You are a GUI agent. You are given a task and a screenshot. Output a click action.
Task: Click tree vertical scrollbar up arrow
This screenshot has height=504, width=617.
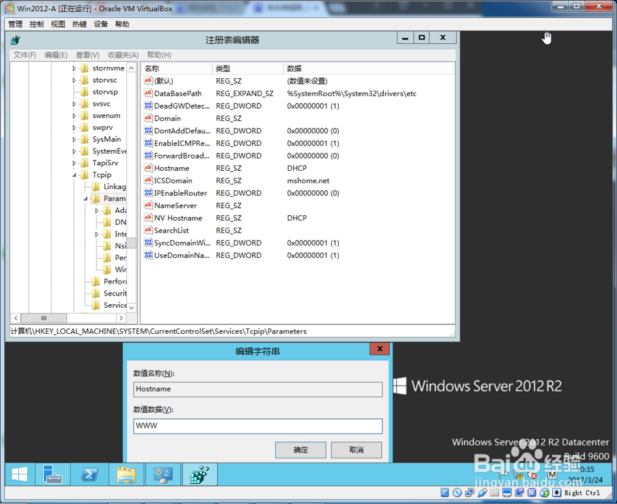pyautogui.click(x=132, y=68)
